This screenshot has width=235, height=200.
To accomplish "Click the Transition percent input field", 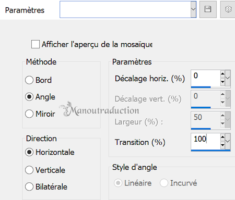I will pos(206,141).
